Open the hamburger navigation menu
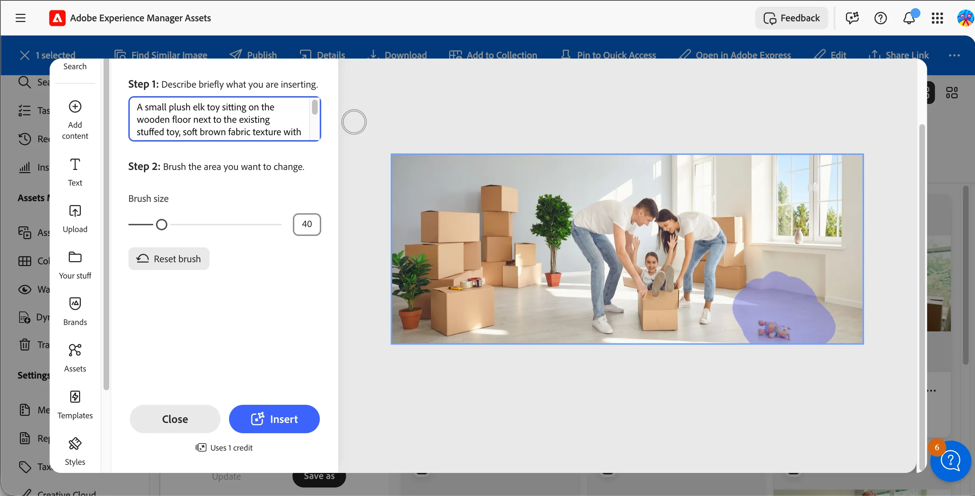 pos(21,18)
